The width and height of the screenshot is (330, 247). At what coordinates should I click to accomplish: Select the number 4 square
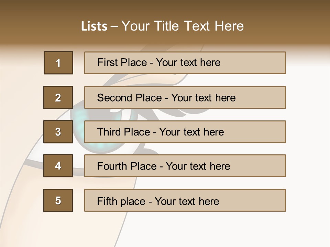pyautogui.click(x=58, y=166)
